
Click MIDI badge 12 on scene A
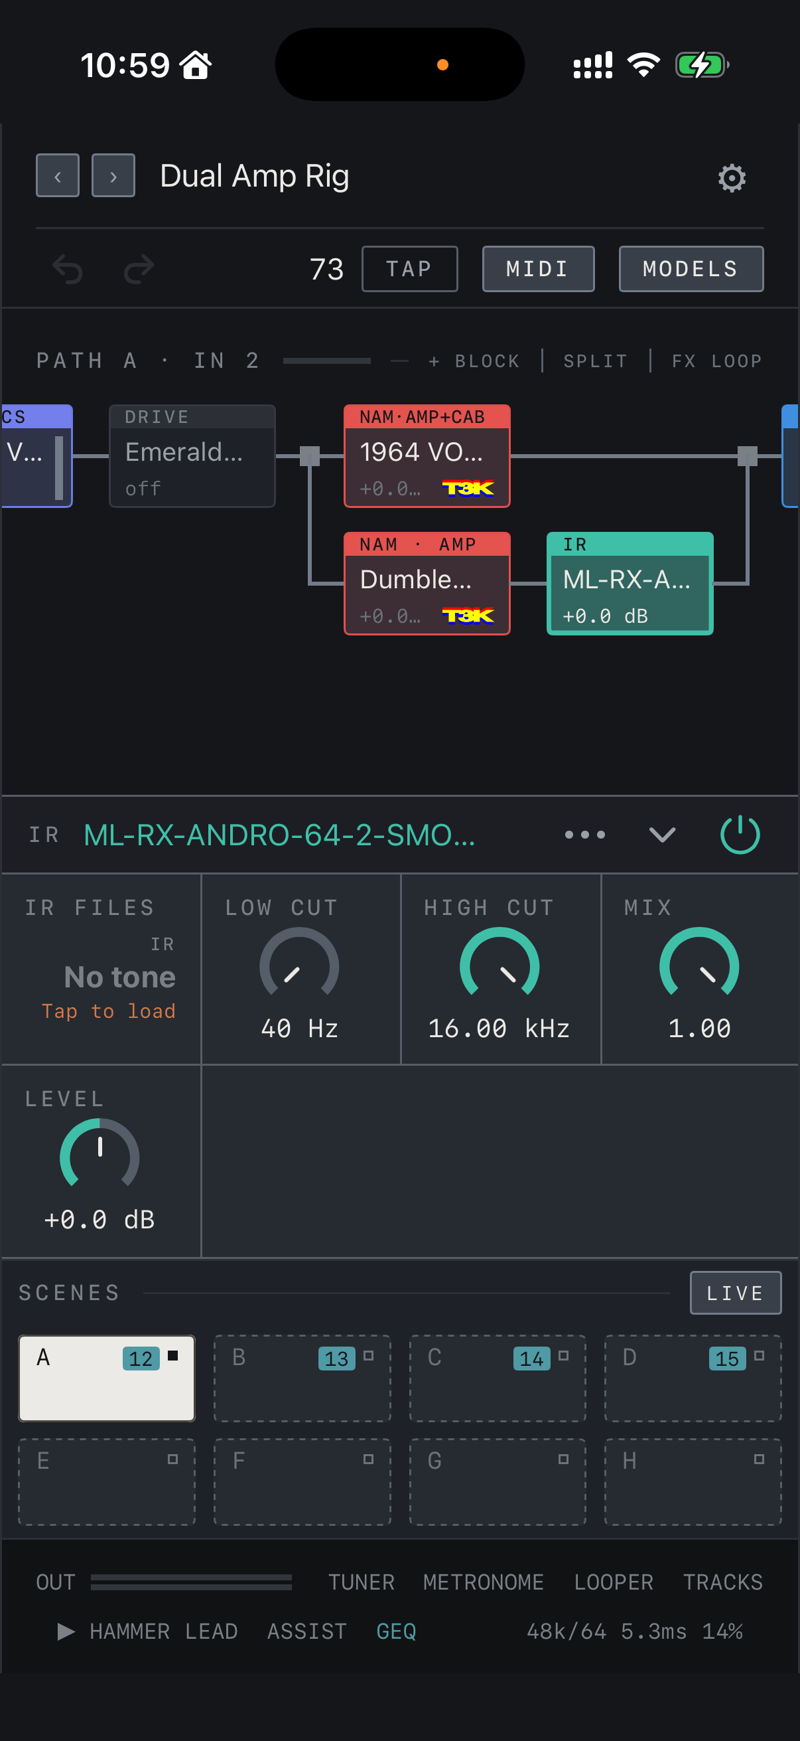click(141, 1359)
